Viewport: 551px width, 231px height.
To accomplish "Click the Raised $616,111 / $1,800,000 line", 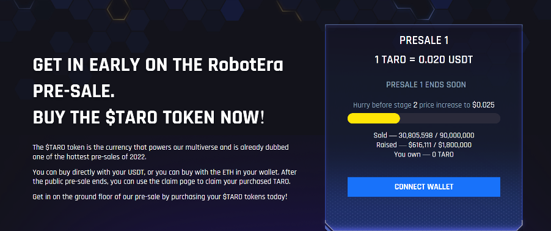I will tap(424, 145).
